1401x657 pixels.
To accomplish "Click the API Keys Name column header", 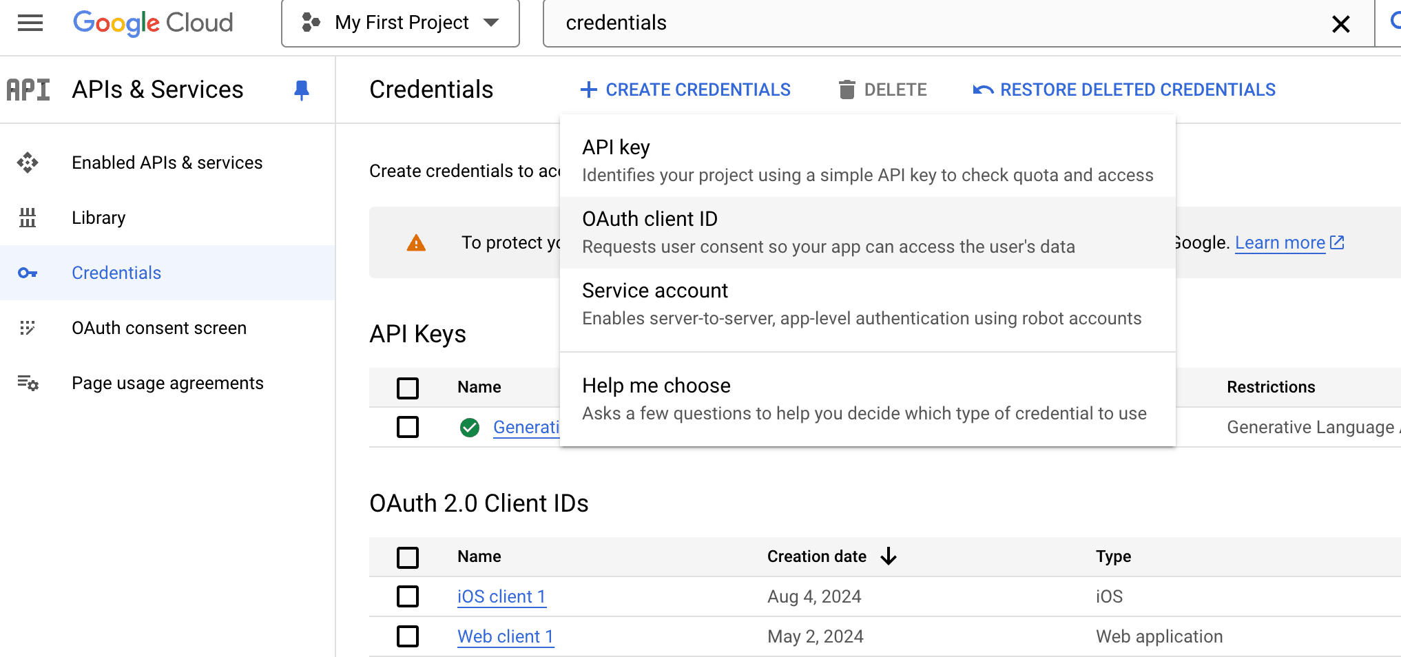I will (x=479, y=387).
